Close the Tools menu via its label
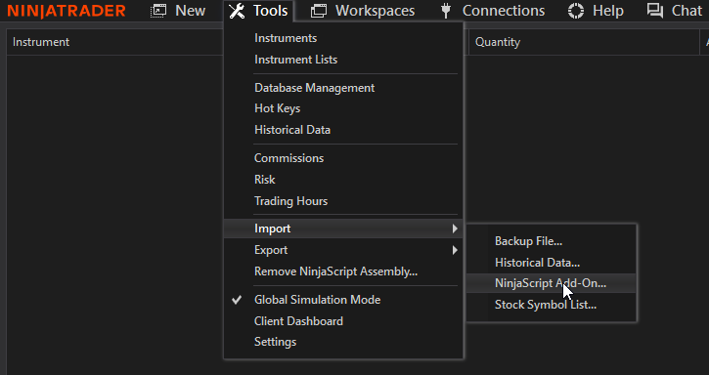This screenshot has width=709, height=375. pyautogui.click(x=270, y=11)
